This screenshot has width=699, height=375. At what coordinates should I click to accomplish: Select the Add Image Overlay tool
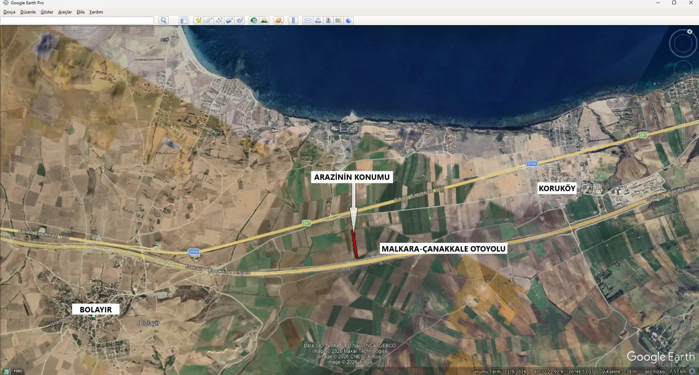tap(229, 20)
